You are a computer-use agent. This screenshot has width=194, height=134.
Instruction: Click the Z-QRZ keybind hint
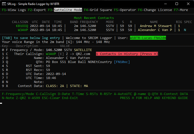pos(21,98)
